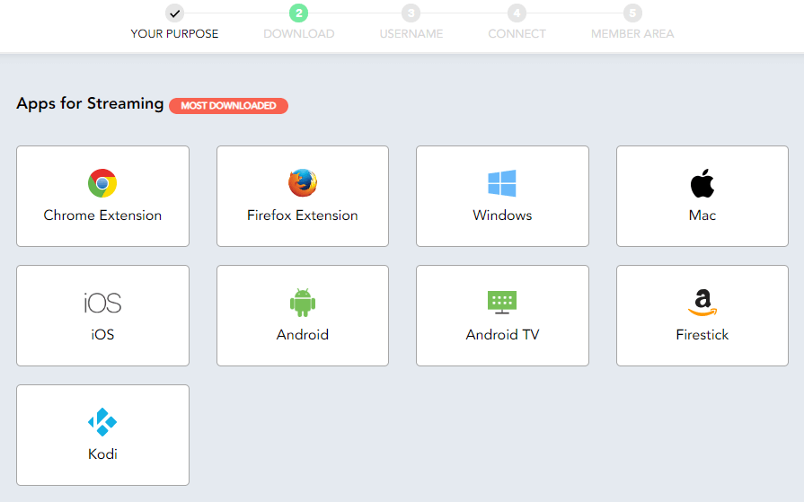
Task: Choose the Kodi text label
Action: point(102,454)
